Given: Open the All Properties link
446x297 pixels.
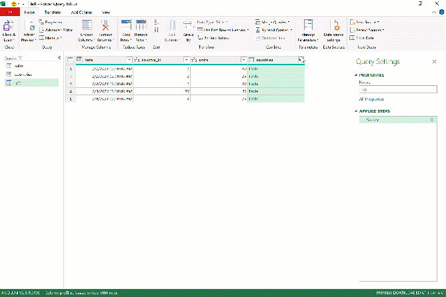Looking at the screenshot, I should (x=371, y=99).
